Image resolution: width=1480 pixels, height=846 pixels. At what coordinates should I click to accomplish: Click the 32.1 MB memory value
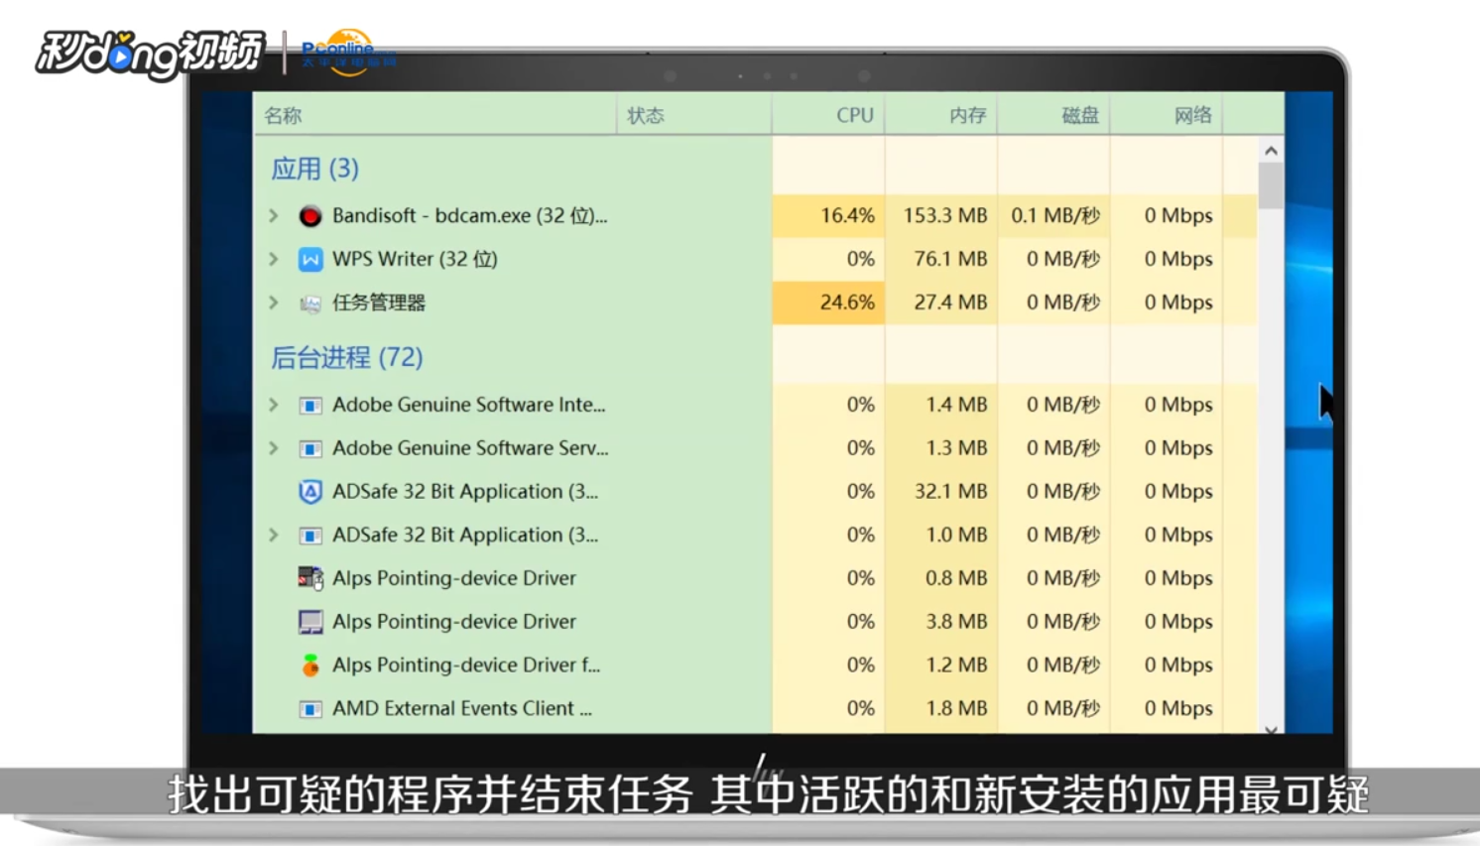point(950,491)
